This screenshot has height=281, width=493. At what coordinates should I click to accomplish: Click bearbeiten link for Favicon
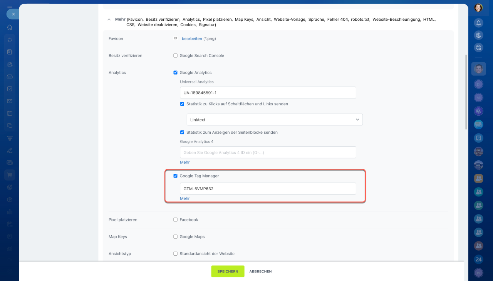(192, 38)
